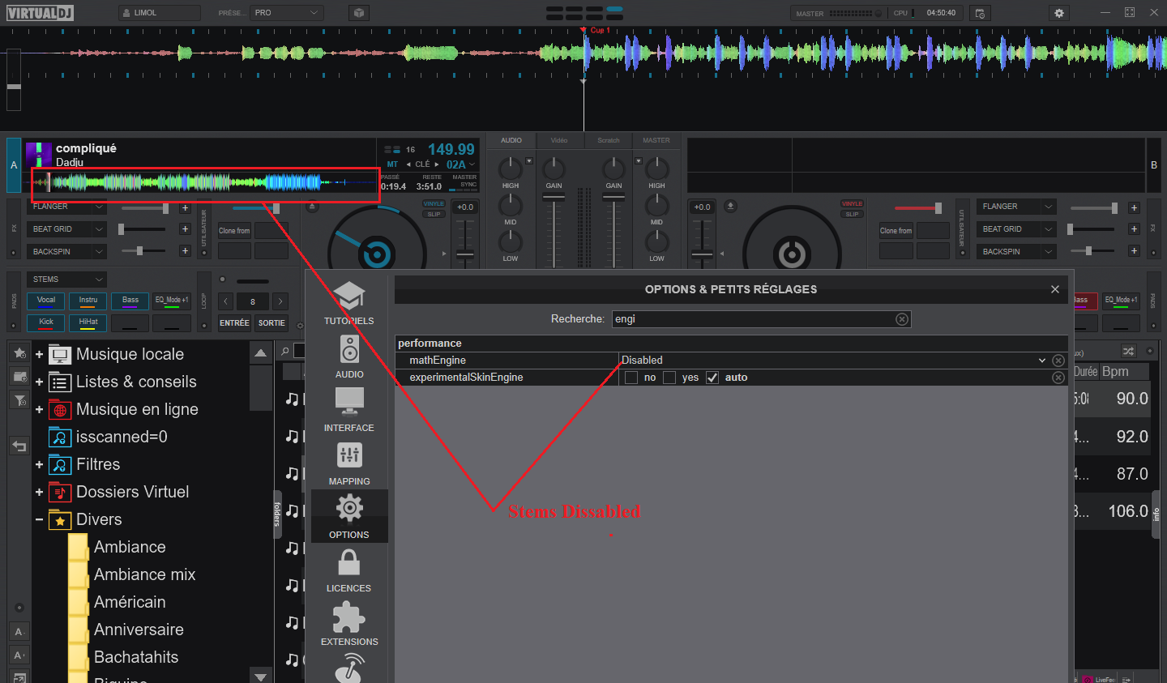
Task: Toggle Vocal stem pad on deck A
Action: click(46, 301)
